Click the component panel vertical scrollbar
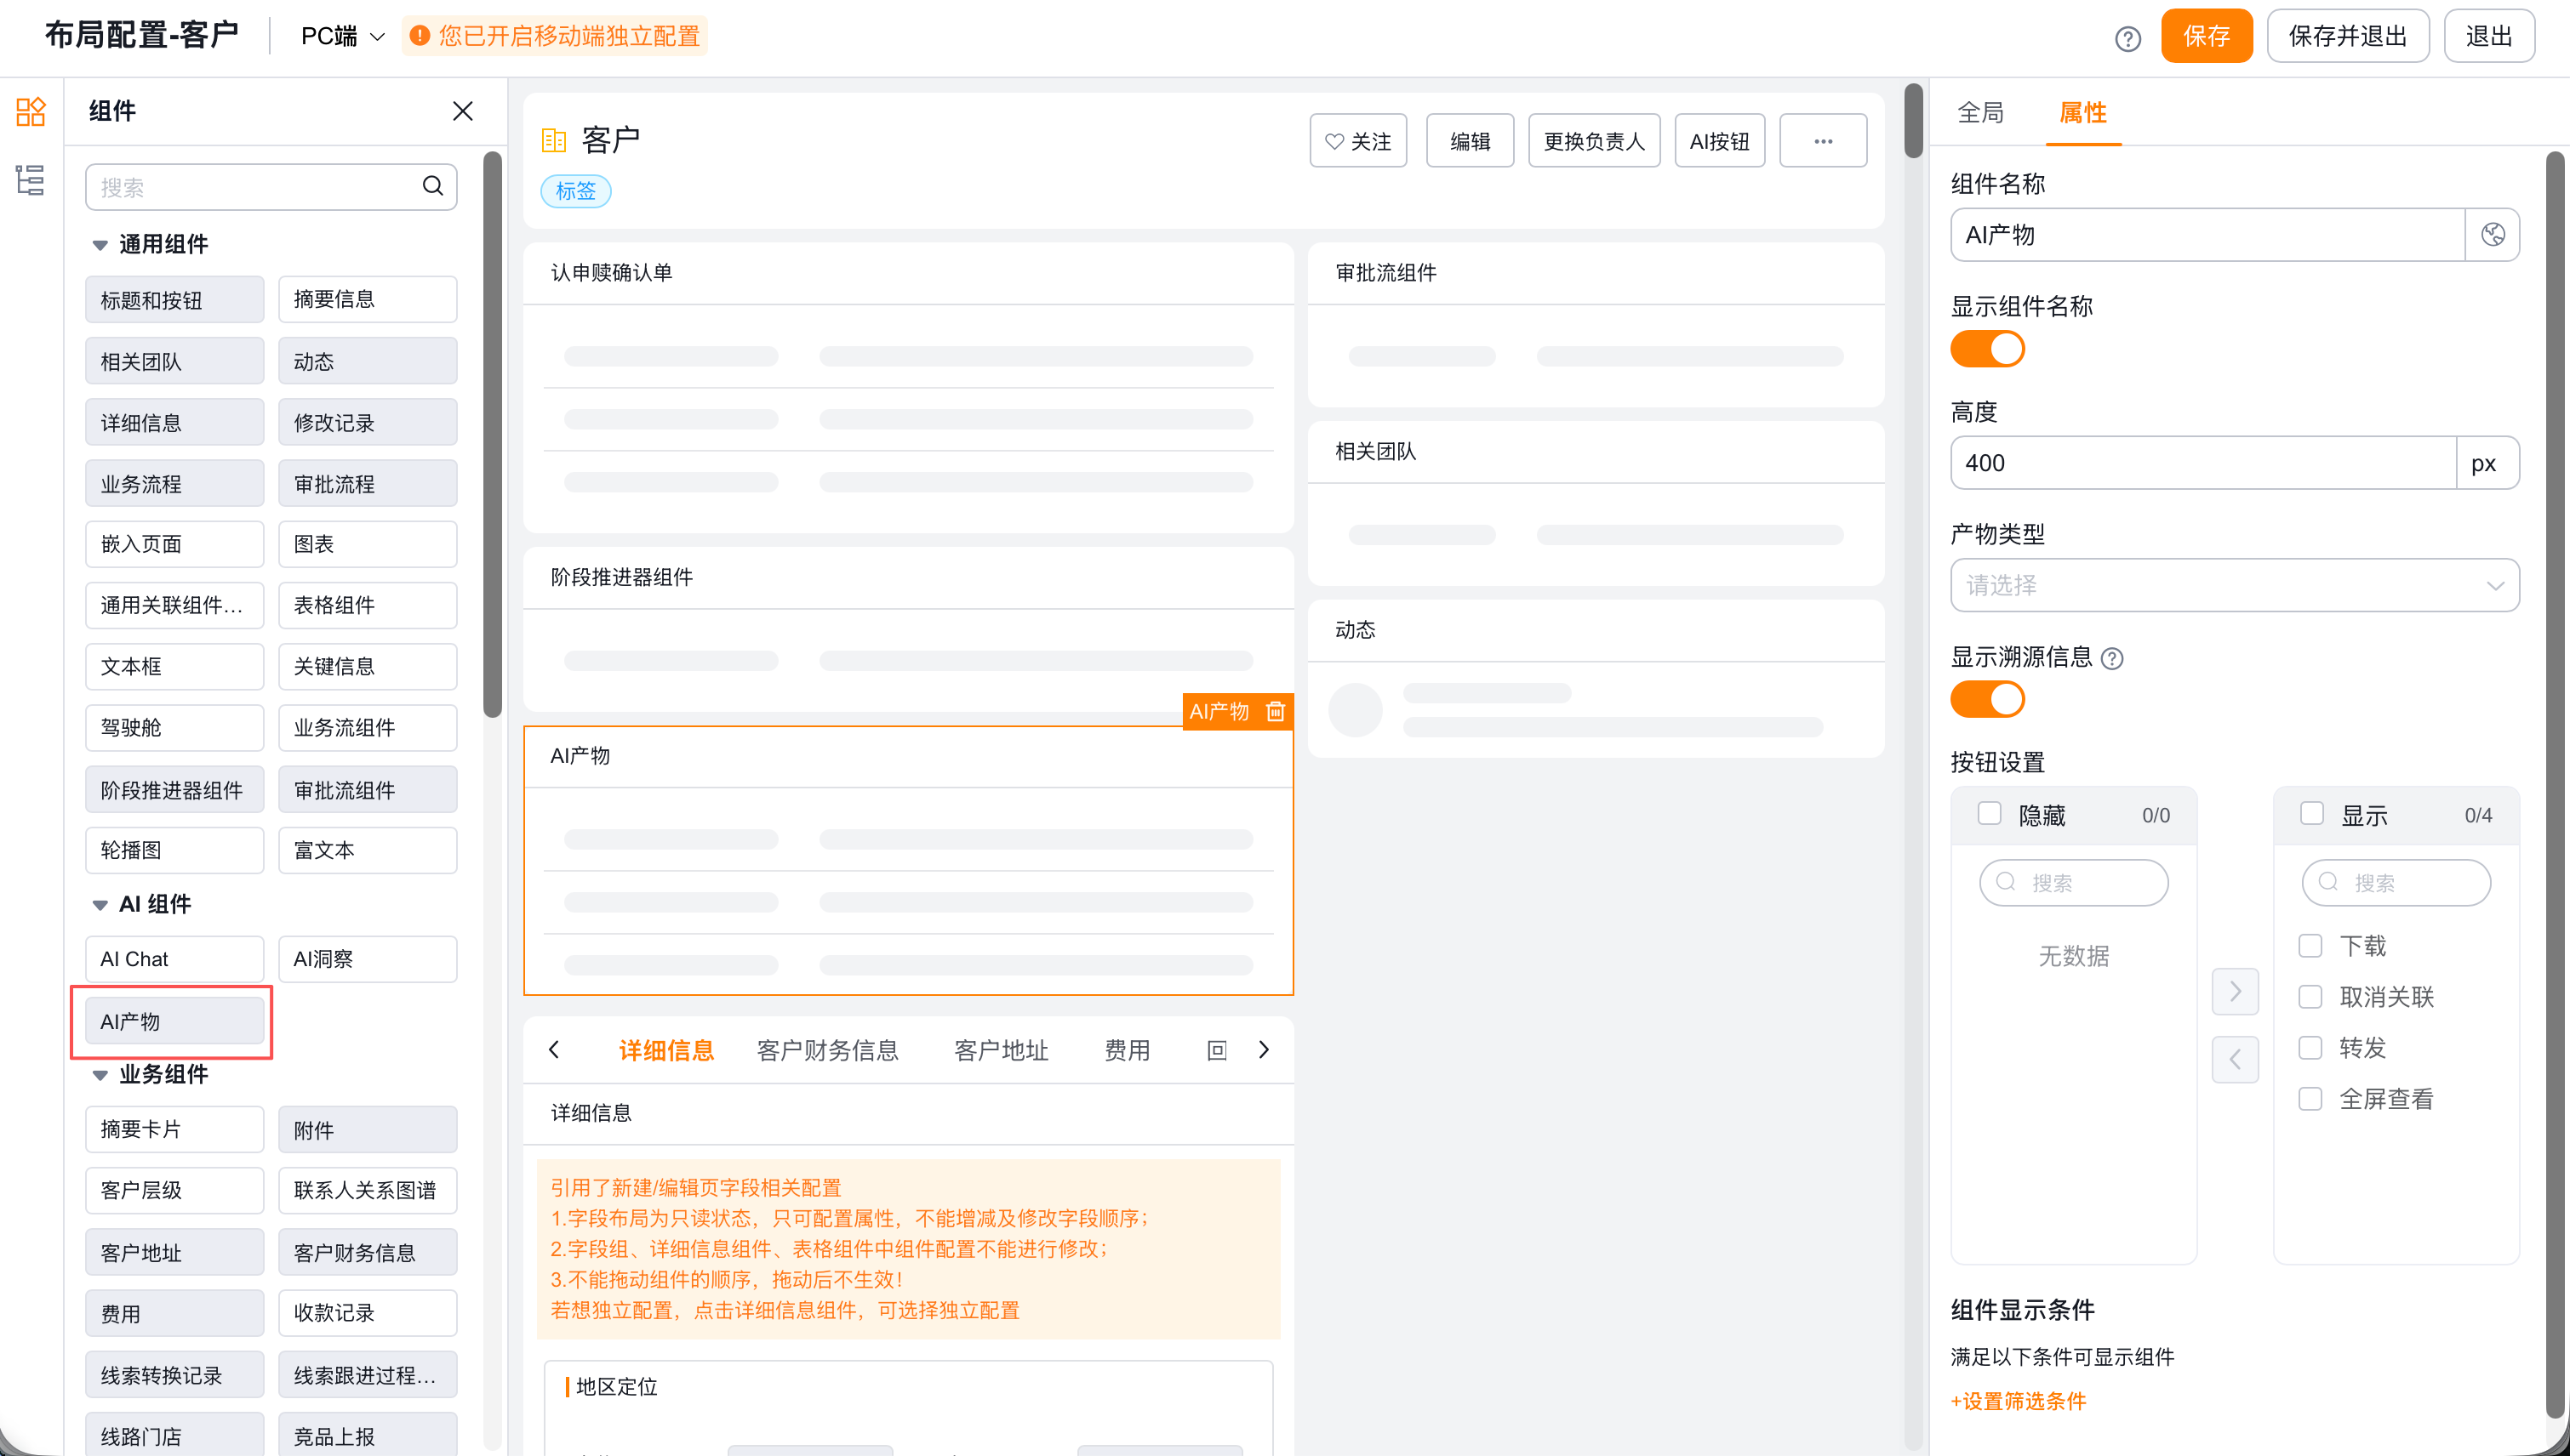The height and width of the screenshot is (1456, 2570). pyautogui.click(x=492, y=435)
